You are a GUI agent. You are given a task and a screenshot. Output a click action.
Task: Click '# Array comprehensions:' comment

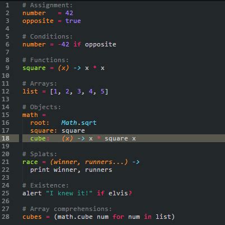[x=67, y=209]
